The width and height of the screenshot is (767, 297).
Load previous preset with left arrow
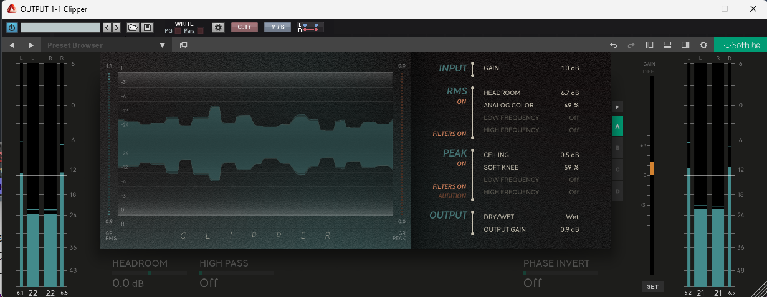(107, 27)
